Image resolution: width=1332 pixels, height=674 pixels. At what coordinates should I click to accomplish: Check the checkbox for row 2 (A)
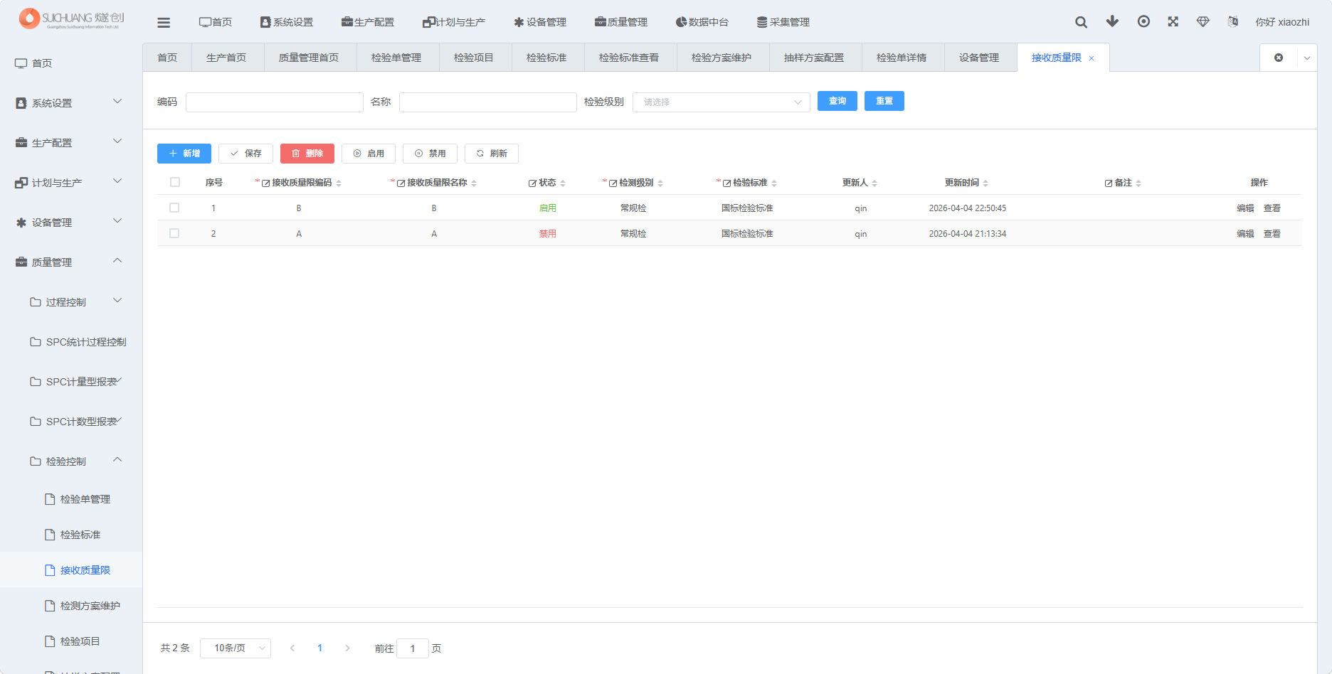(x=174, y=233)
